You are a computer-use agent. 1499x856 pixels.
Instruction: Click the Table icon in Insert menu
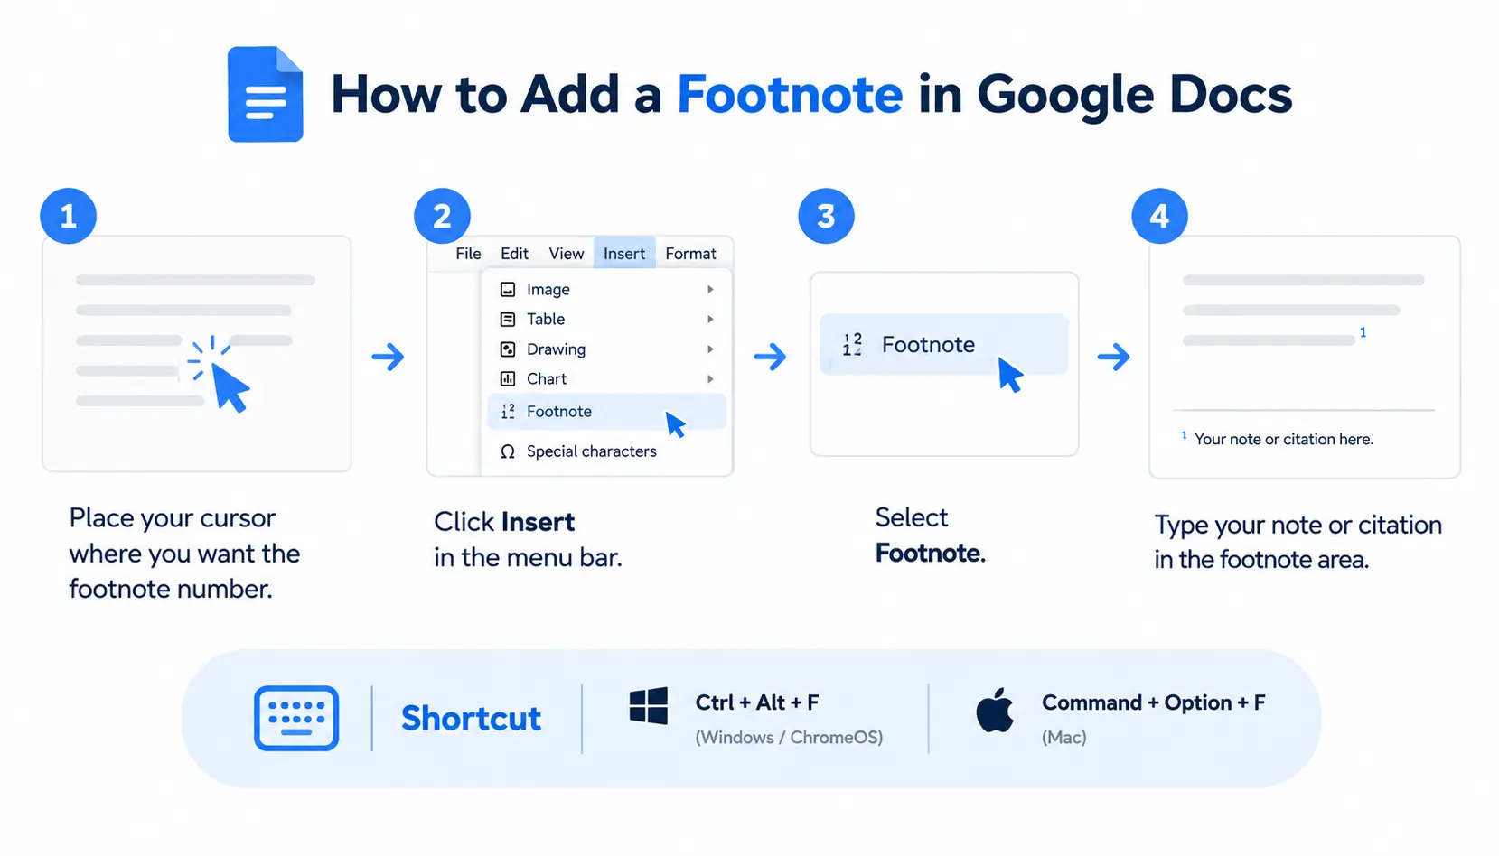point(508,319)
